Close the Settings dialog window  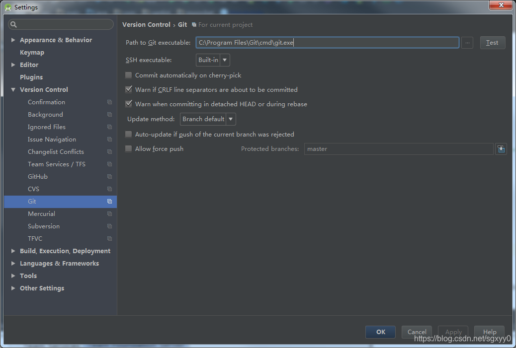501,5
